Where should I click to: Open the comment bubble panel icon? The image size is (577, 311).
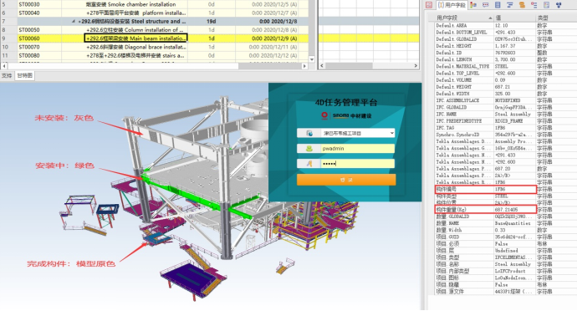[485, 5]
